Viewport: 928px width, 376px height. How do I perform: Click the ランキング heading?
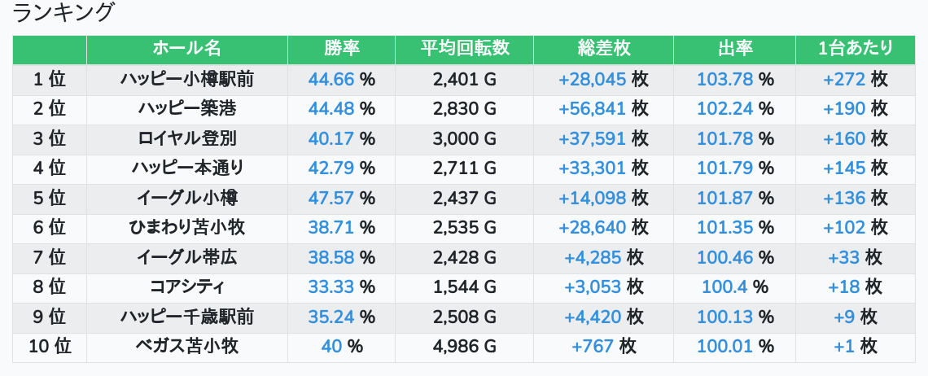pos(63,13)
